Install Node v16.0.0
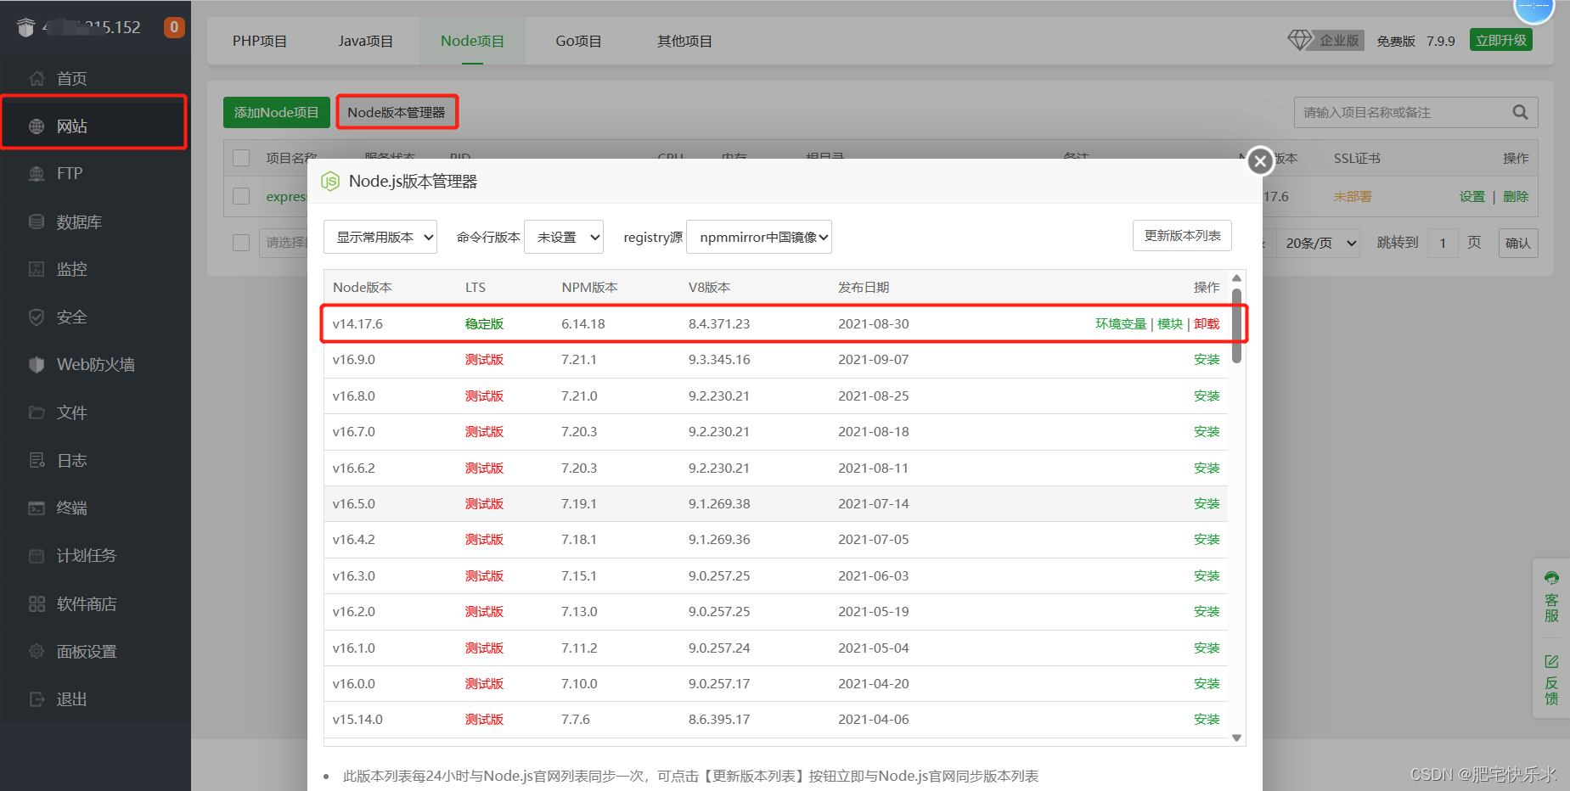This screenshot has height=791, width=1570. (1207, 684)
